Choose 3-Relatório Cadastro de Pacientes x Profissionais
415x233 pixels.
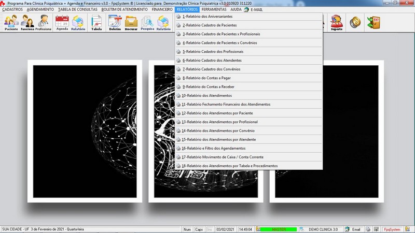coord(249,34)
